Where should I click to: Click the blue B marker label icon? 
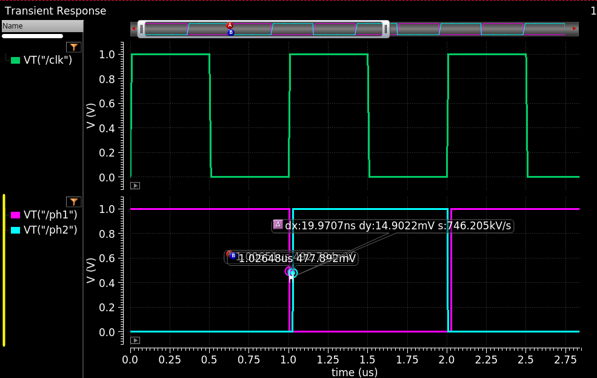coord(233,256)
